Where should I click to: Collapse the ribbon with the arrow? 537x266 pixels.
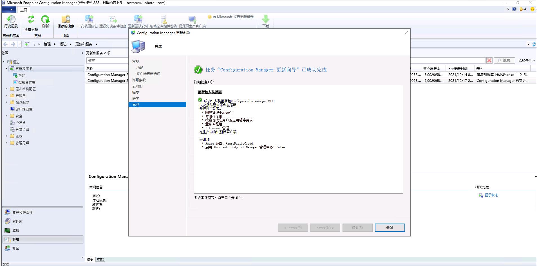click(507, 9)
